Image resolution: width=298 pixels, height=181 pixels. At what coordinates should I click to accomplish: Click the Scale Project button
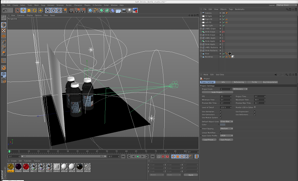217,92
